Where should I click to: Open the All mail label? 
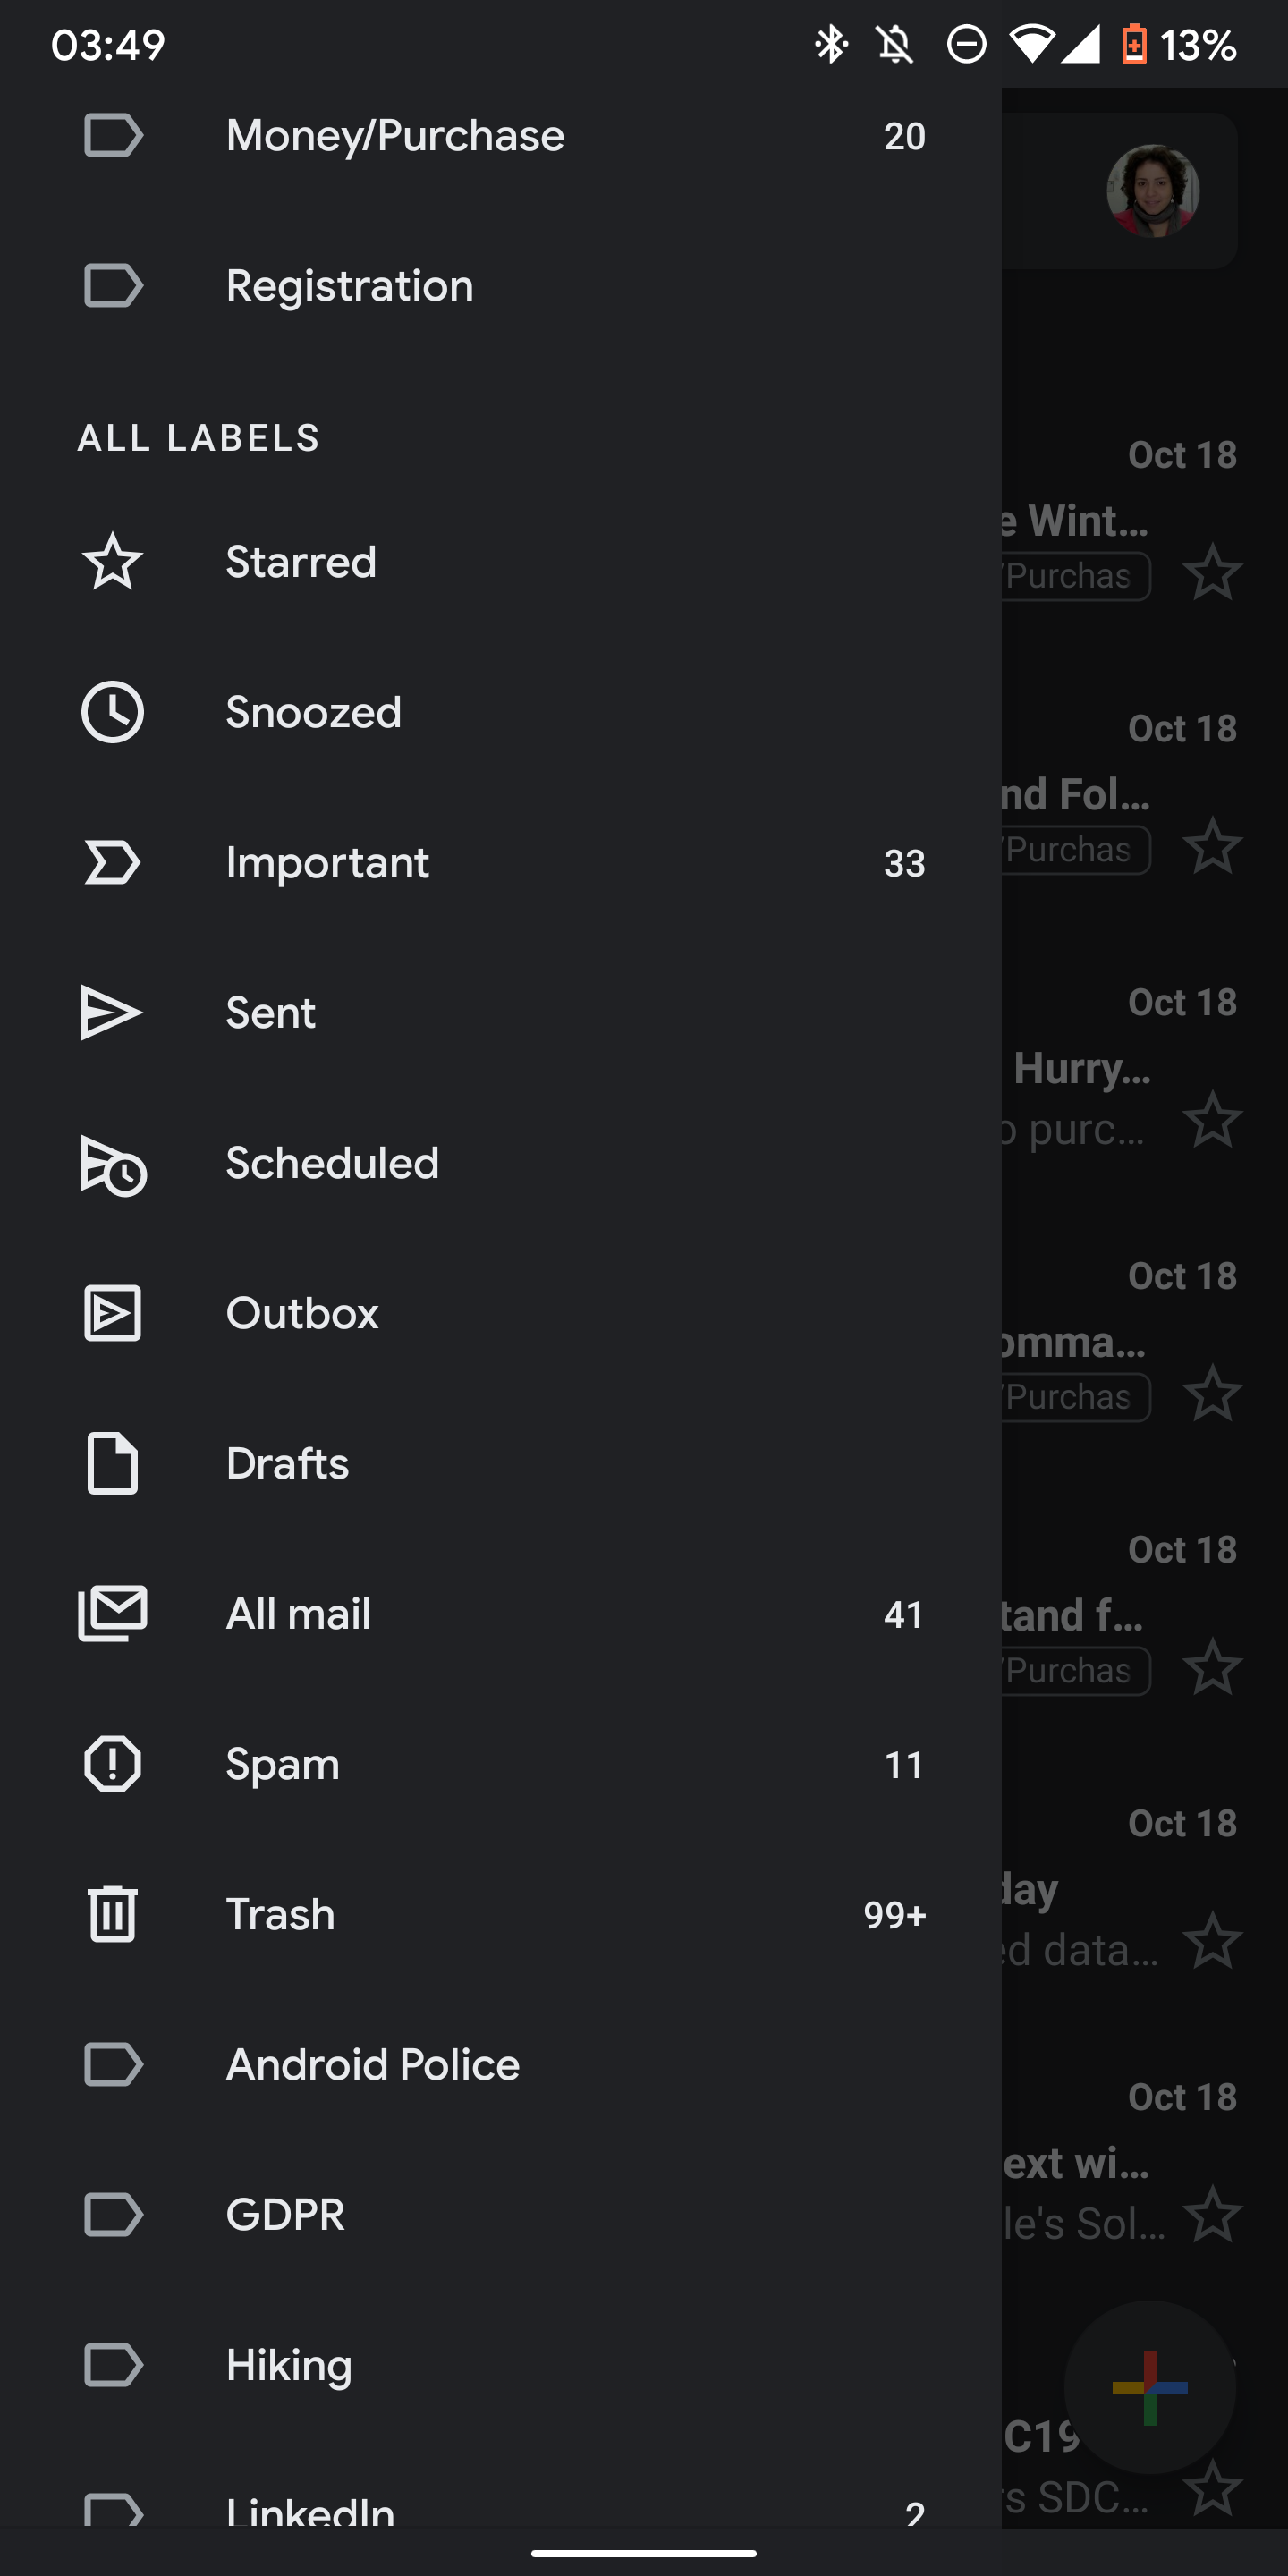click(x=298, y=1614)
